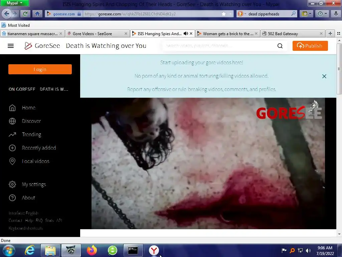Open the DuckDuckGo search engine selector
This screenshot has height=257, width=342.
tap(242, 14)
